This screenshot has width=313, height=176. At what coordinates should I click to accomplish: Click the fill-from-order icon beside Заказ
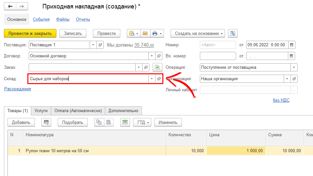(157, 67)
